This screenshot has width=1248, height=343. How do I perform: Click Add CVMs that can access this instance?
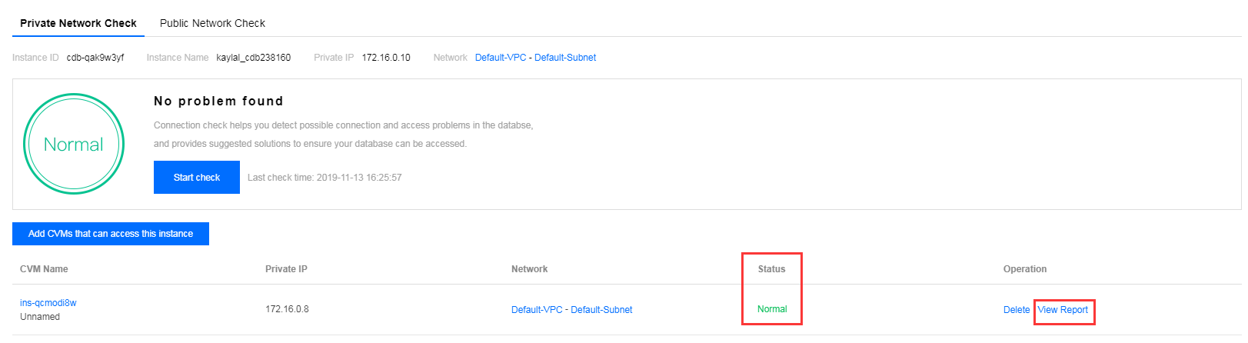click(111, 234)
